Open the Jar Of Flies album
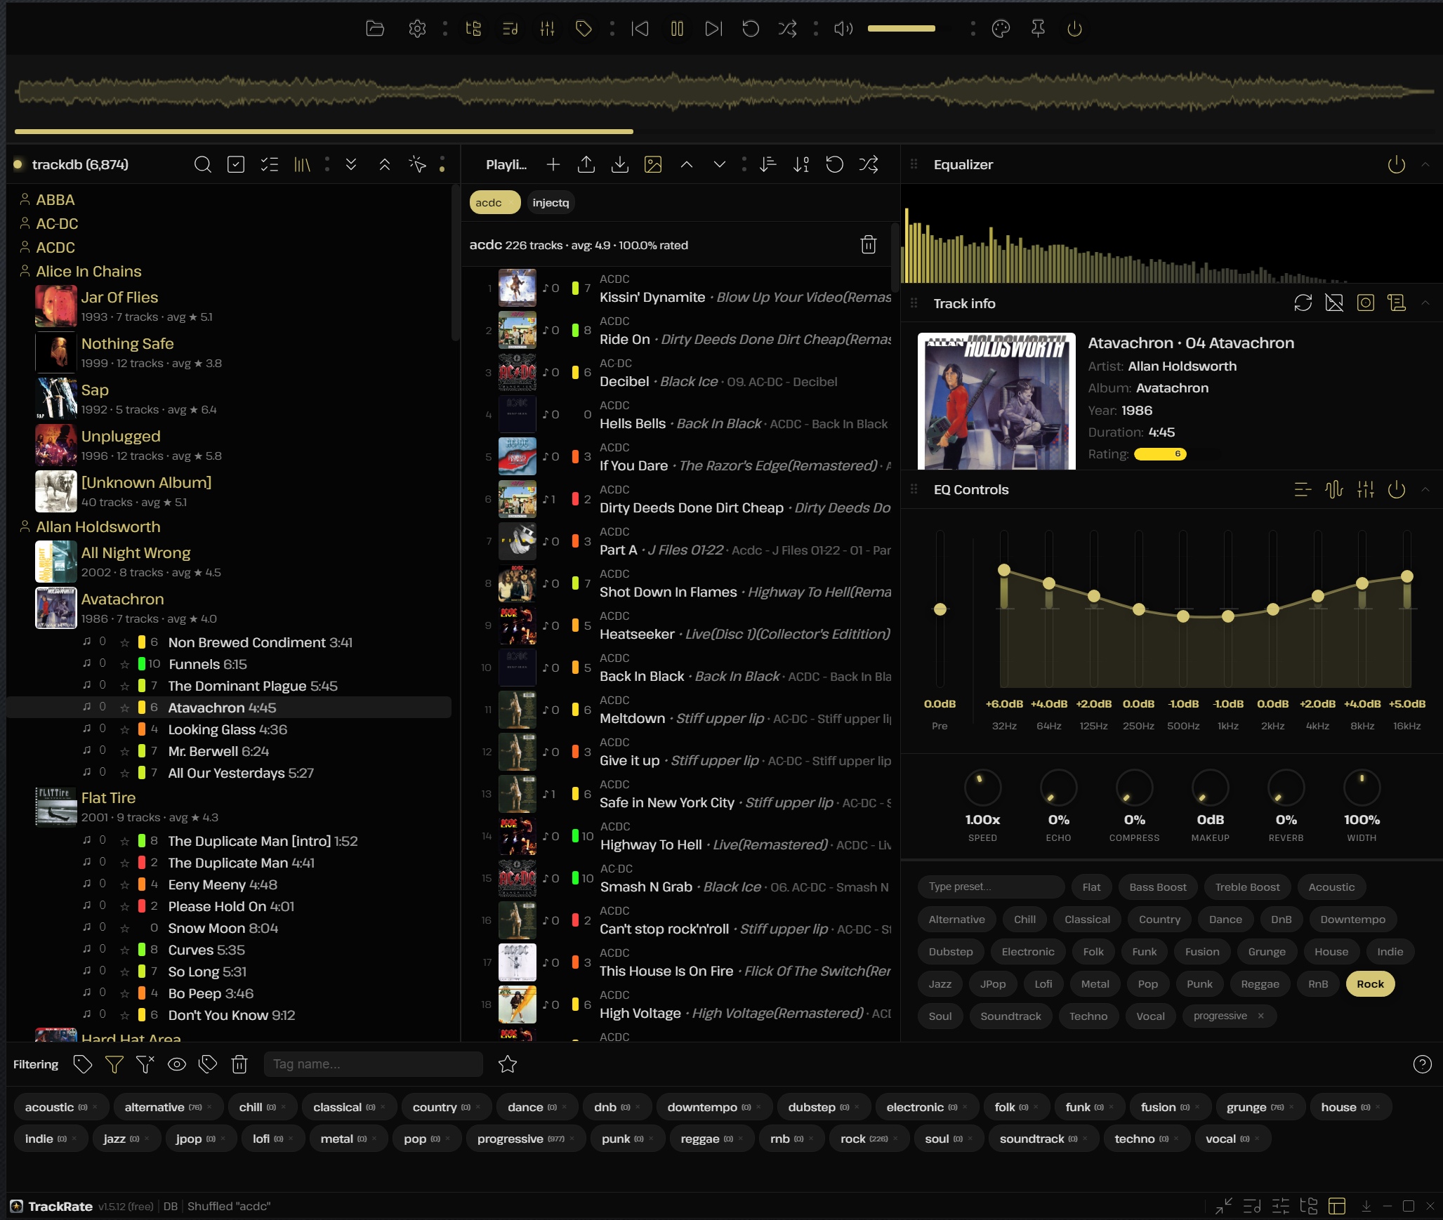 click(119, 298)
